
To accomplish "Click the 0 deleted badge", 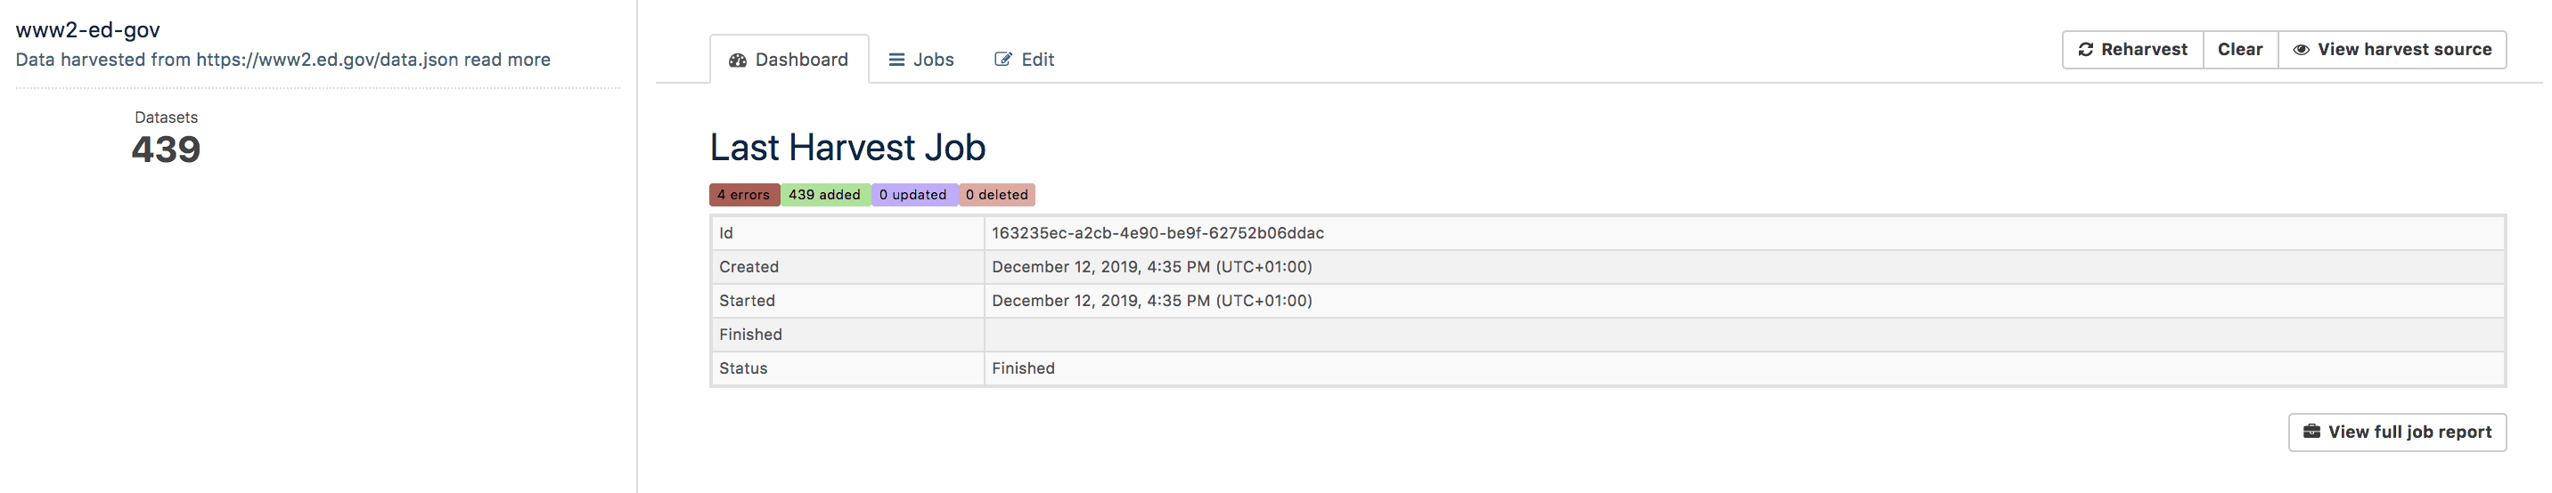I will [x=995, y=195].
